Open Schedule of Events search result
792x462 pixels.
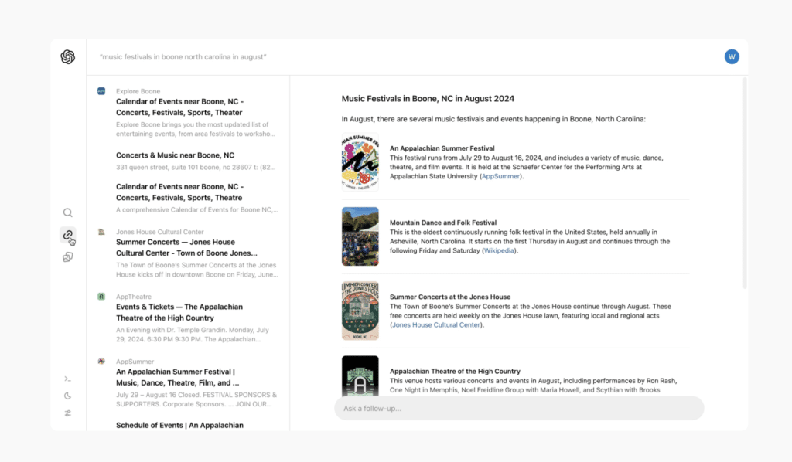tap(179, 425)
